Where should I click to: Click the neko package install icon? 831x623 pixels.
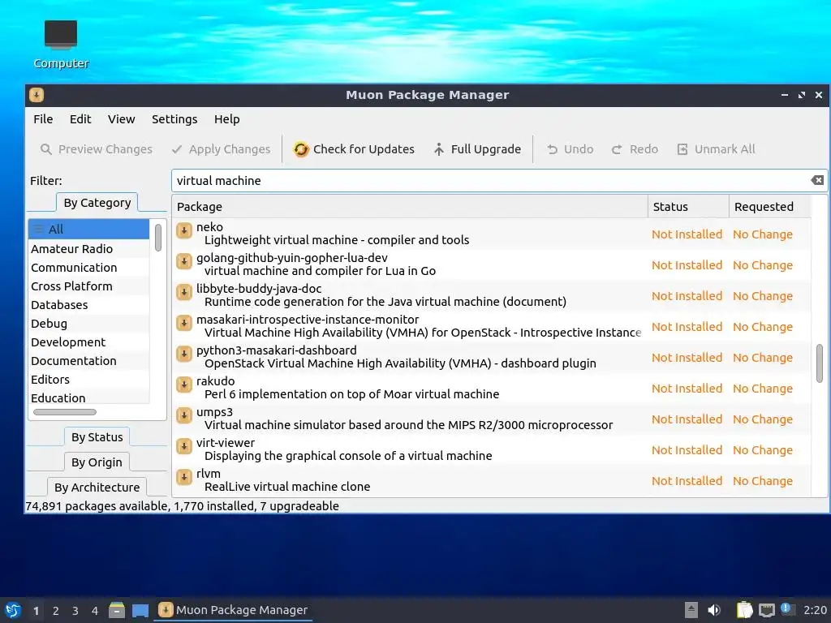184,230
